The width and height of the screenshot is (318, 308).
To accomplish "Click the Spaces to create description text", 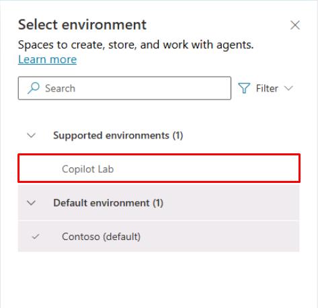I will coord(136,45).
